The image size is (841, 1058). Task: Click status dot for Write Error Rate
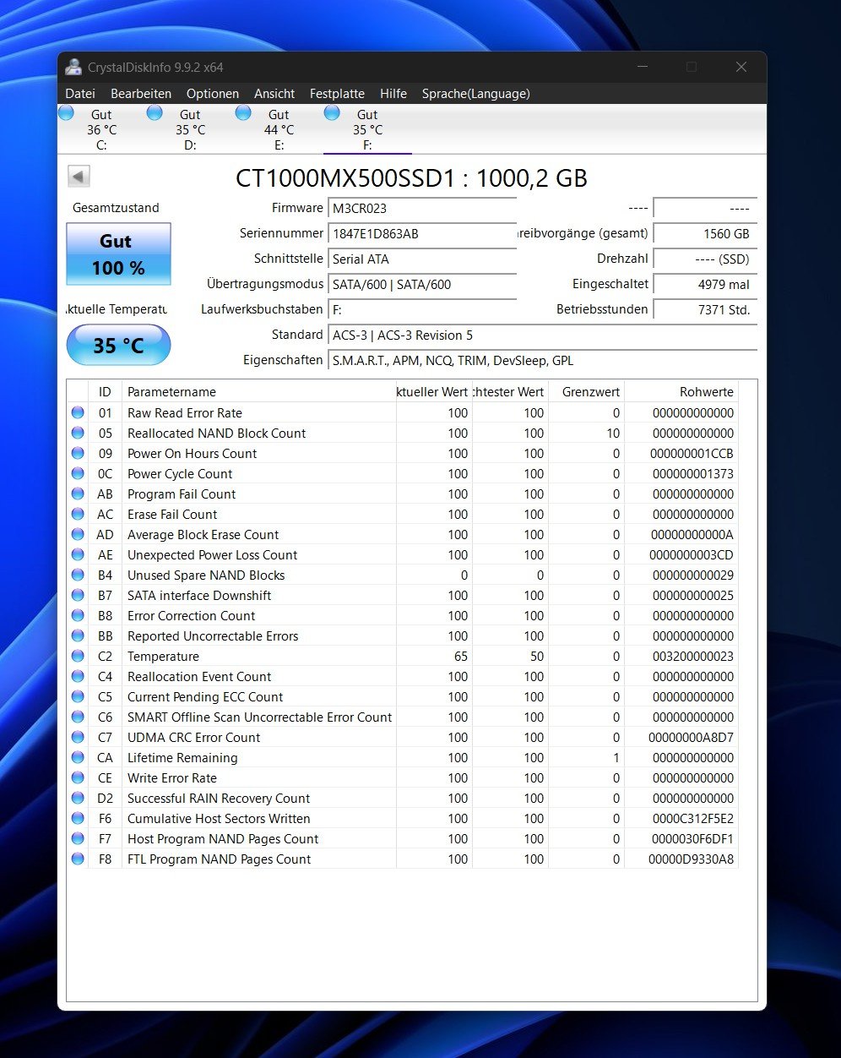point(79,777)
